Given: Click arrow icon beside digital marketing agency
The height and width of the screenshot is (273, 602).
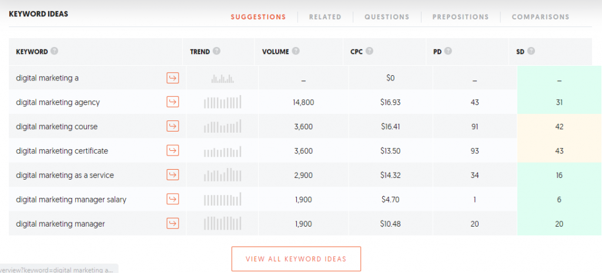Looking at the screenshot, I should [173, 102].
